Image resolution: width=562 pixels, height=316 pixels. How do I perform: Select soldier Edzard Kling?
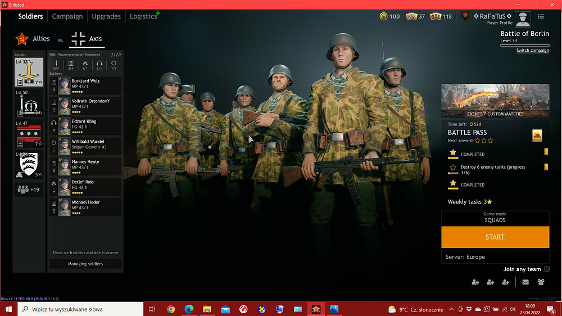tap(85, 127)
